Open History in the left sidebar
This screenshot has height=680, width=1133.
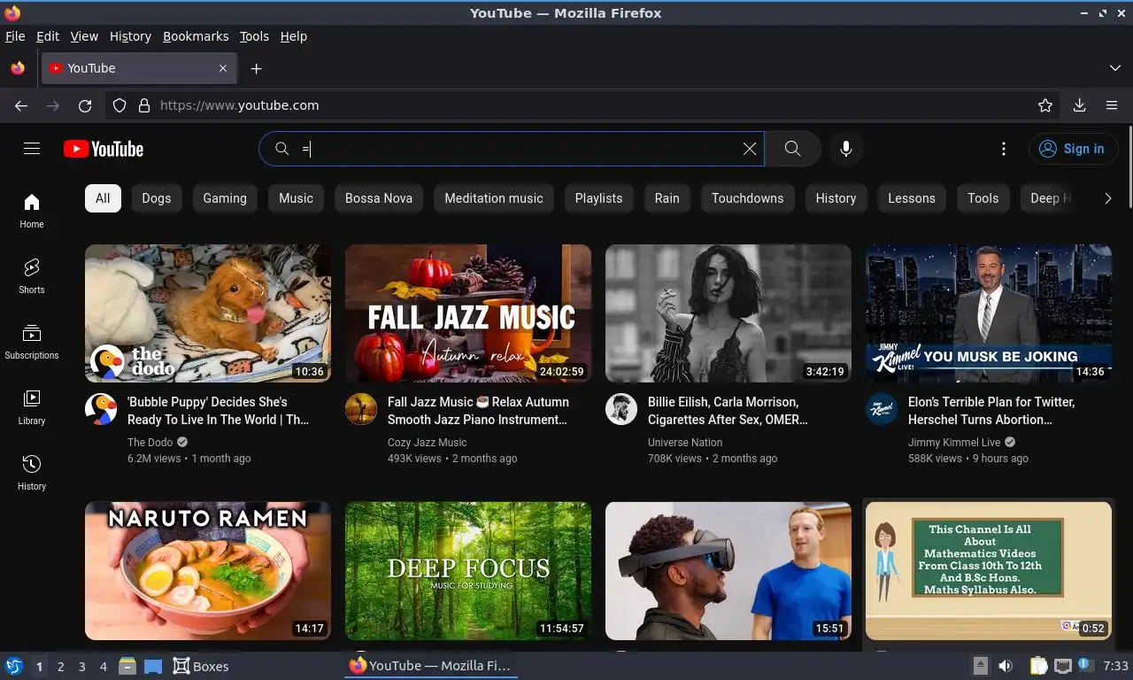(x=32, y=473)
